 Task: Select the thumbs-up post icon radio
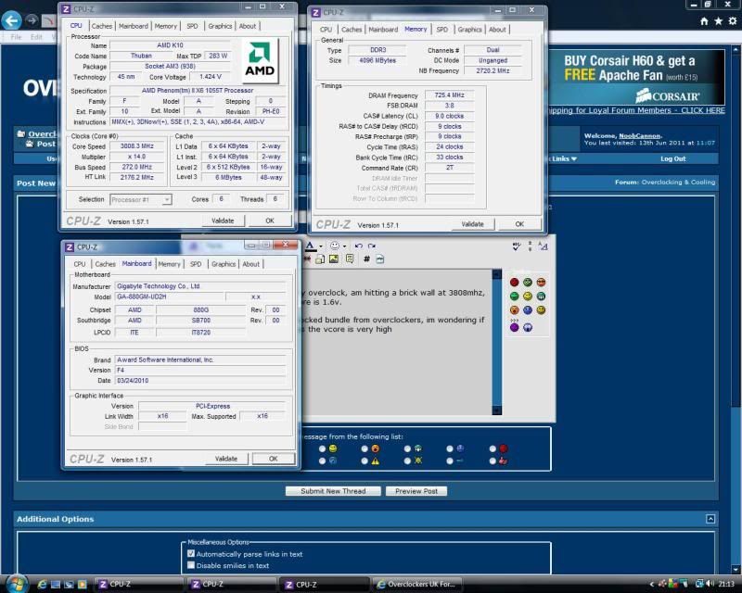click(493, 461)
